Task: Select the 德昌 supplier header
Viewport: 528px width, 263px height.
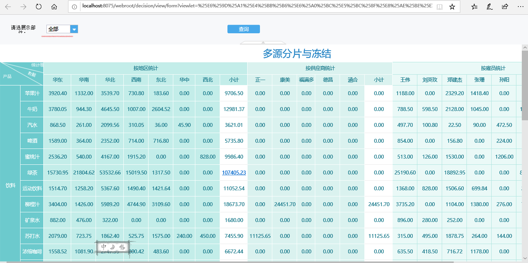Action: pyautogui.click(x=328, y=80)
